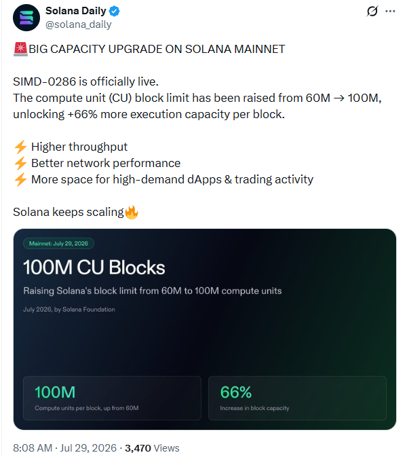Click the 66% block capacity stat card
The image size is (407, 457).
(297, 398)
